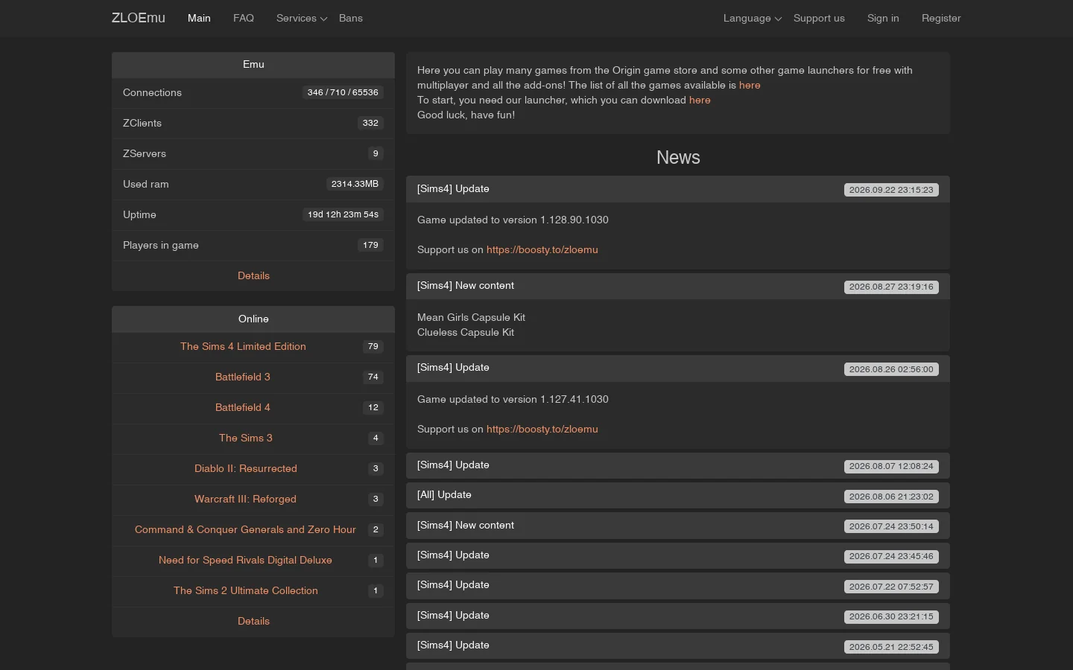Expand [Sims4] Update dated 2026.05.21
1073x670 pixels.
click(678, 645)
